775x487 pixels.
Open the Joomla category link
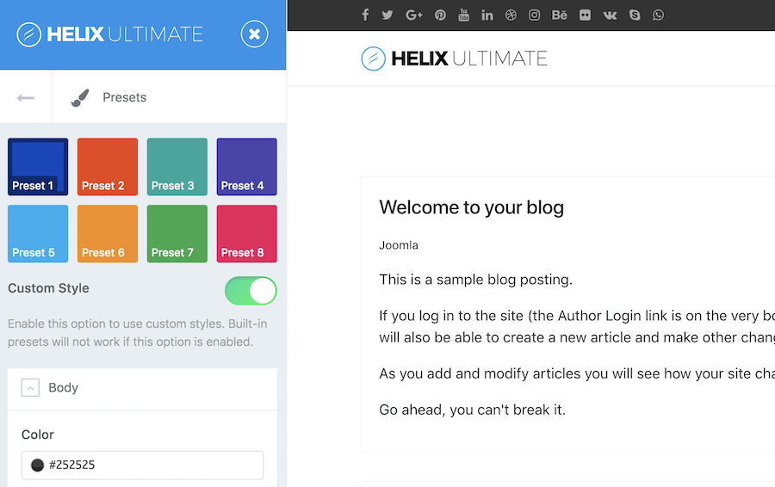399,245
